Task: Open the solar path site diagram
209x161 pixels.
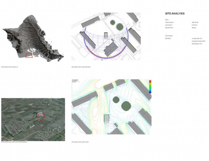Action: pos(106,37)
